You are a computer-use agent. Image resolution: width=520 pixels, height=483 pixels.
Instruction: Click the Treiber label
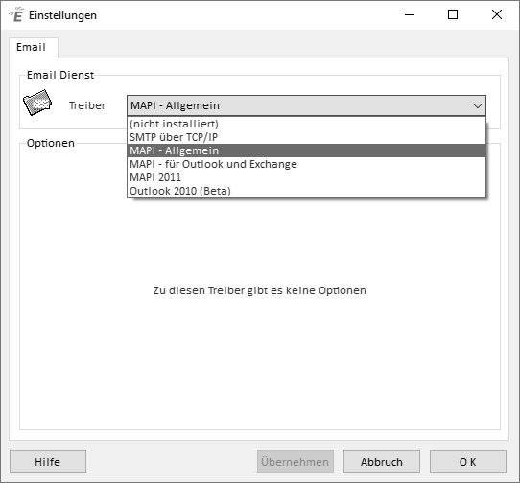[87, 105]
